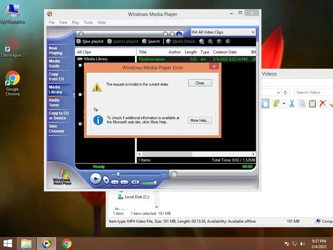Select the FlickAnimation clip row
The image size is (333, 250).
pyautogui.click(x=196, y=59)
